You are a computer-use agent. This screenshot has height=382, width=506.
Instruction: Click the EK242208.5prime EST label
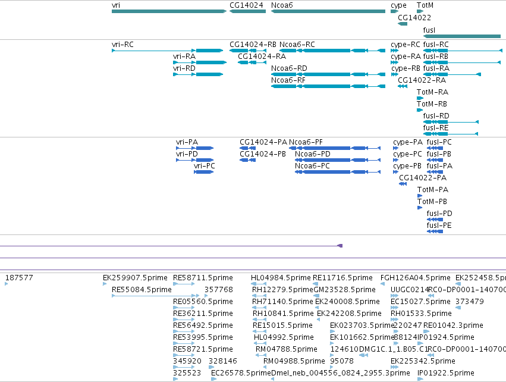pos(349,314)
